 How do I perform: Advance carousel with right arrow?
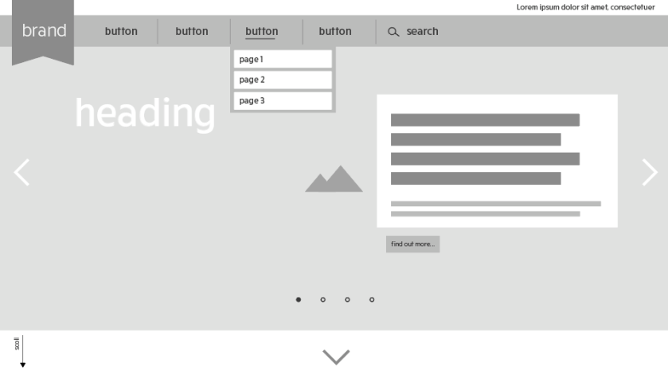[x=650, y=173]
